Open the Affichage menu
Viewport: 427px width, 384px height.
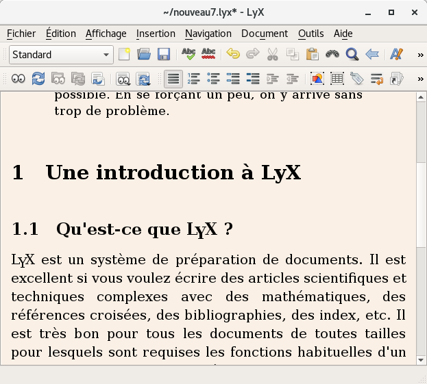(106, 34)
